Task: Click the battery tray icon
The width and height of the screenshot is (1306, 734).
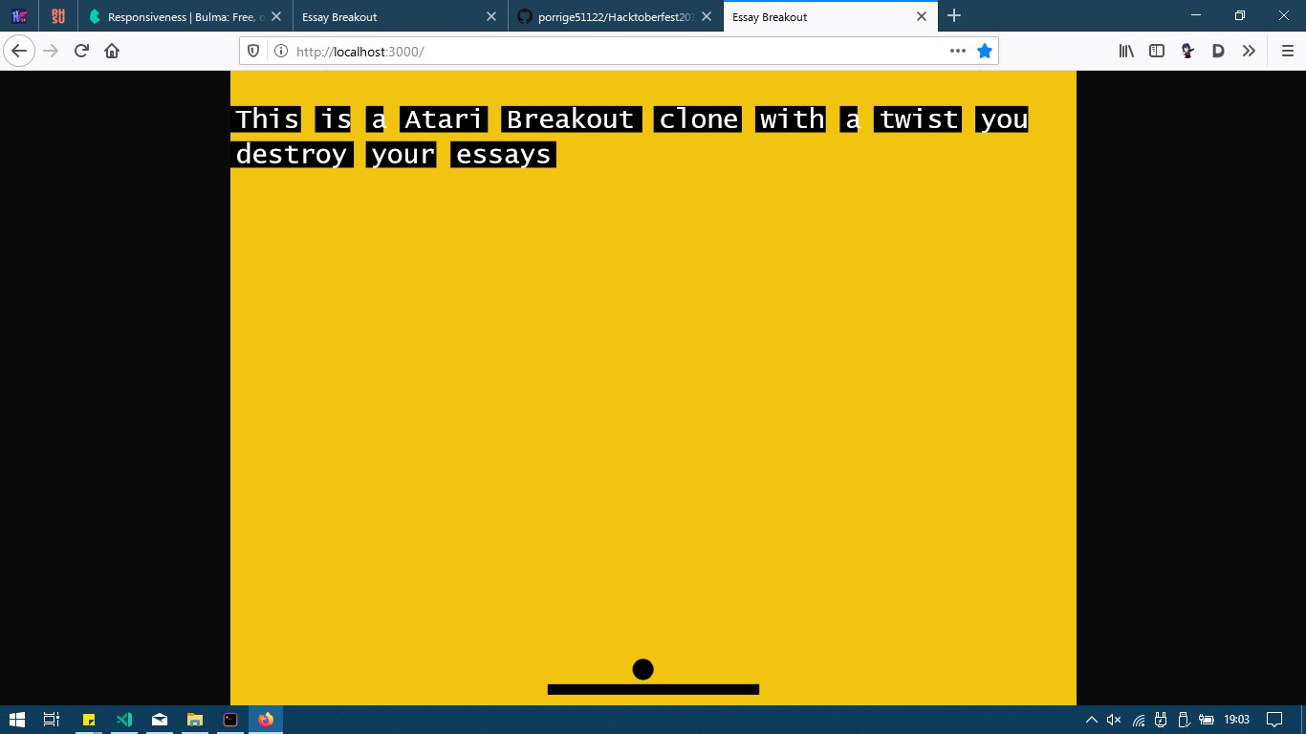Action: [1207, 720]
